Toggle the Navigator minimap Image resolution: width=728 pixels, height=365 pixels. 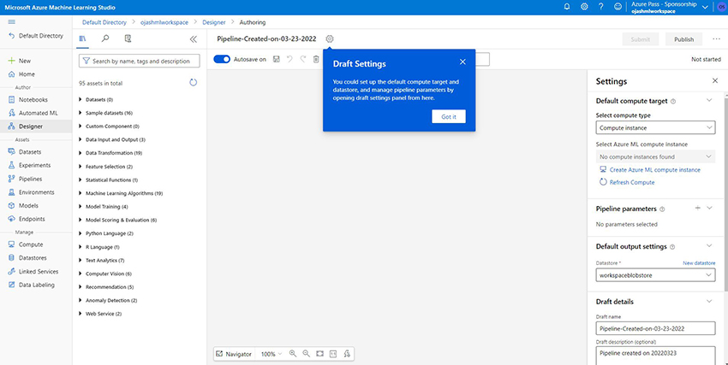(x=235, y=353)
